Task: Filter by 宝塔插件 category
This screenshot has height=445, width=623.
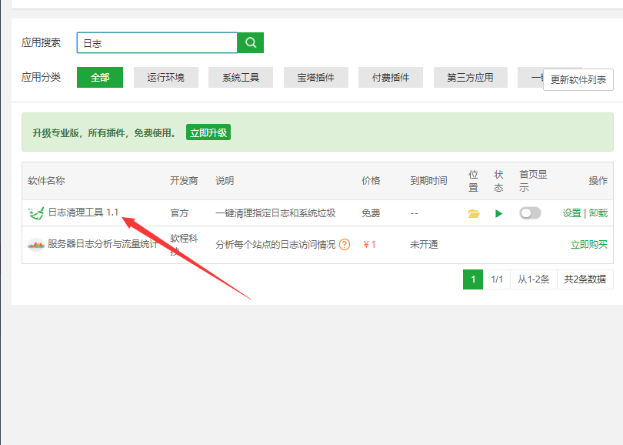Action: coord(315,78)
